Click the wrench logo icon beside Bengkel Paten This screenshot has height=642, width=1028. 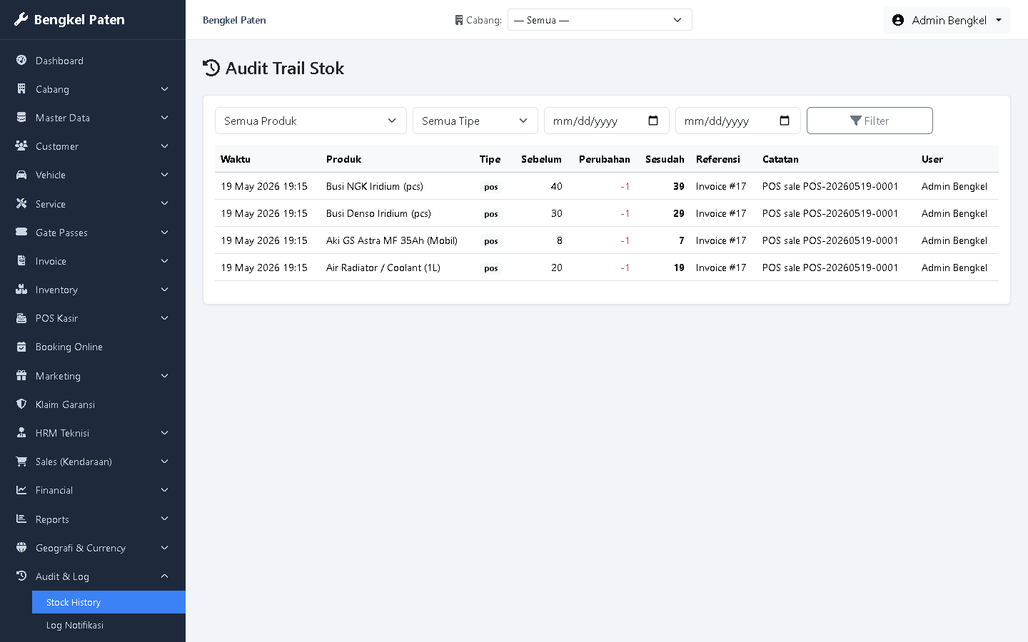[21, 19]
